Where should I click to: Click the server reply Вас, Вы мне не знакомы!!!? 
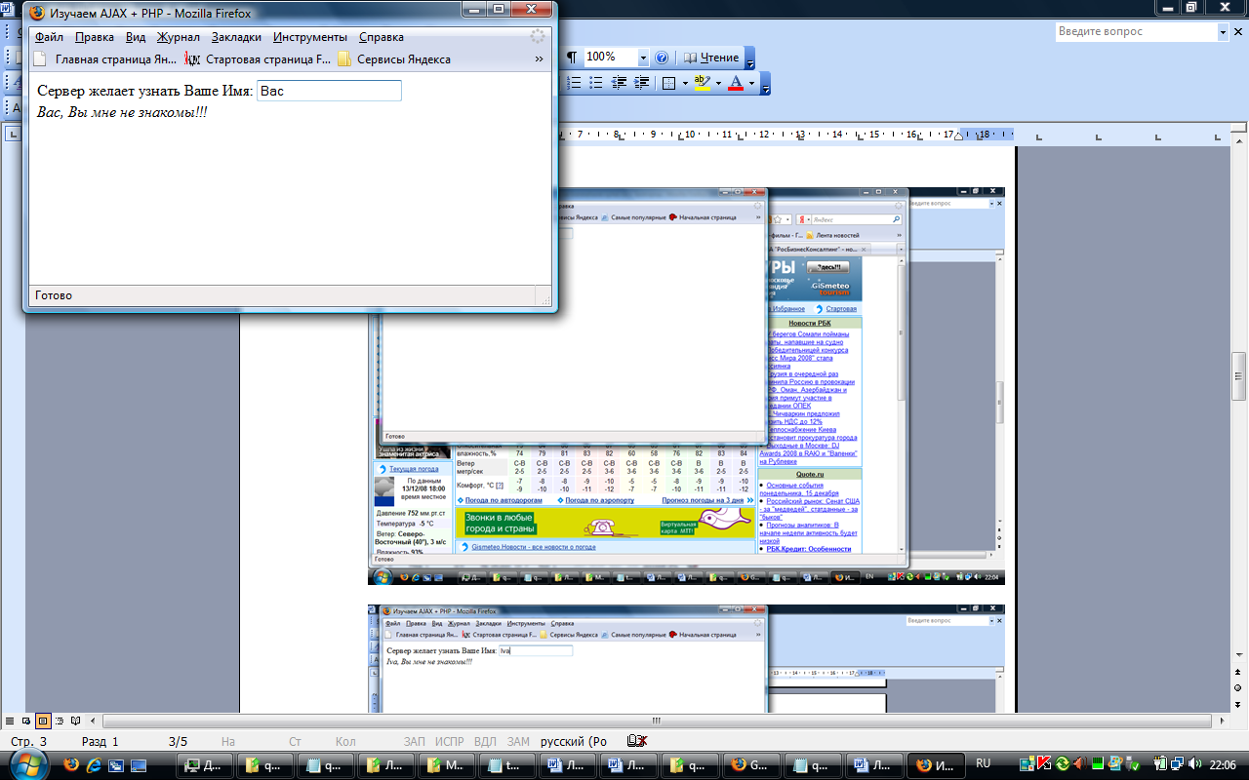[x=122, y=112]
